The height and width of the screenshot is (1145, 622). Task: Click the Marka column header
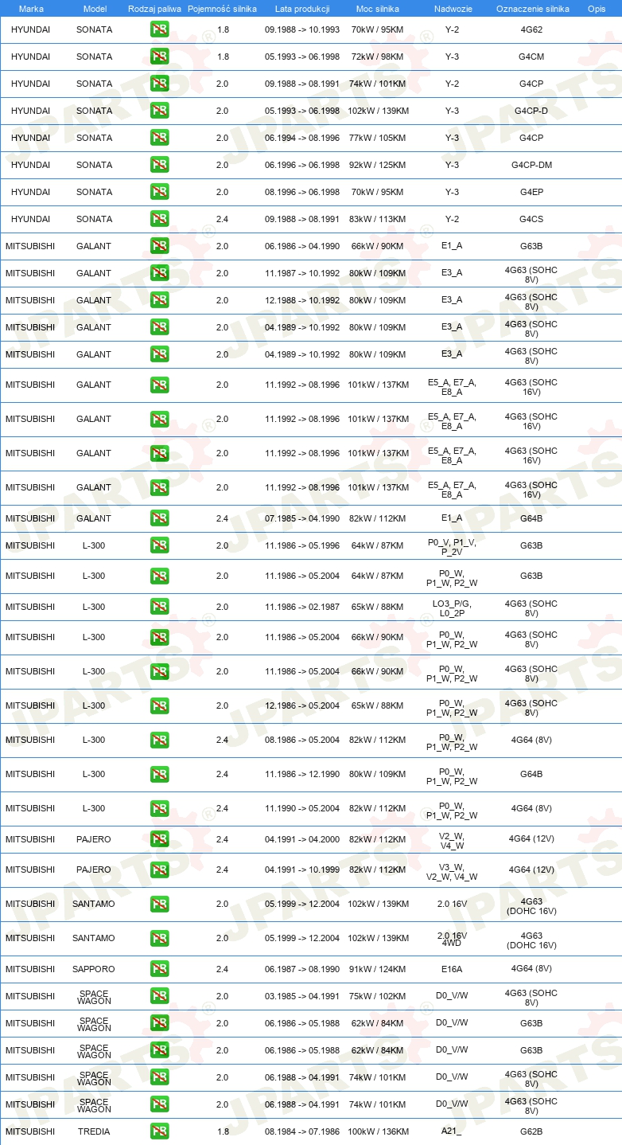(31, 8)
